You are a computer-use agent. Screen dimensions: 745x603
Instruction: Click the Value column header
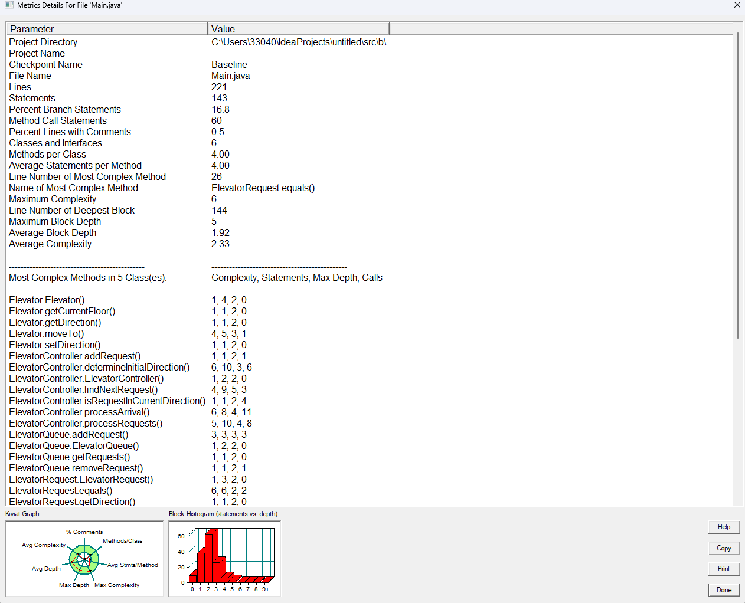(x=298, y=29)
